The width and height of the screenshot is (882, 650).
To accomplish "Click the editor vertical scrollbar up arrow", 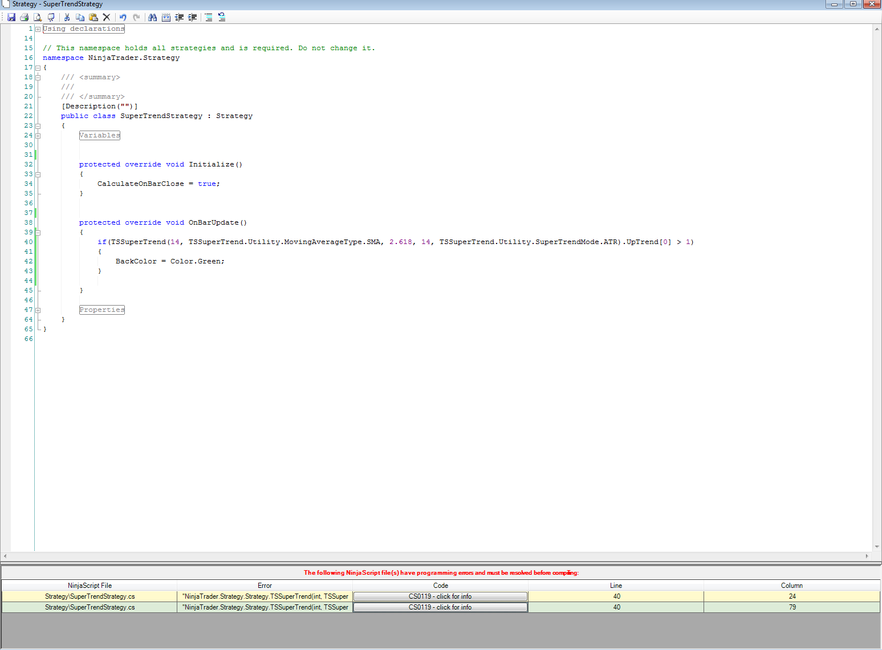I will coord(877,29).
